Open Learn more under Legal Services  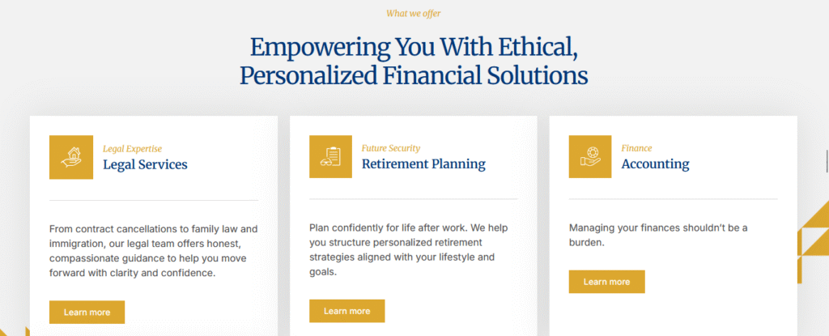click(x=87, y=312)
